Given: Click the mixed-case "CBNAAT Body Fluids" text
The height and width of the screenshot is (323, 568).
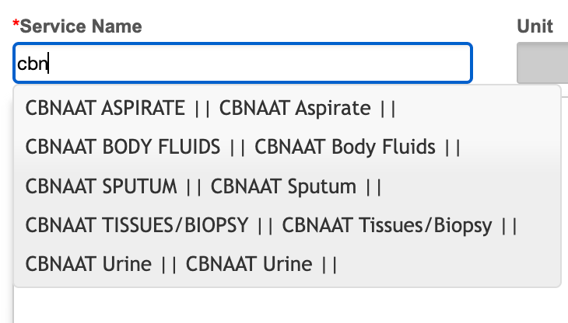Looking at the screenshot, I should pyautogui.click(x=345, y=147).
